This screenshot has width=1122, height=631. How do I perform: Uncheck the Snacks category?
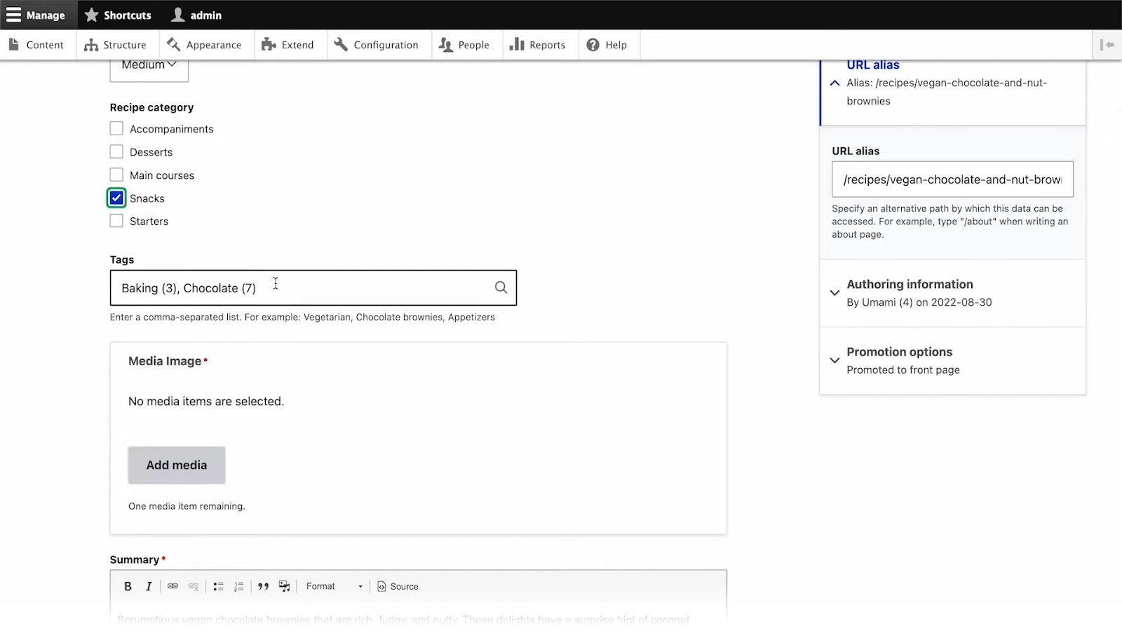tap(116, 198)
